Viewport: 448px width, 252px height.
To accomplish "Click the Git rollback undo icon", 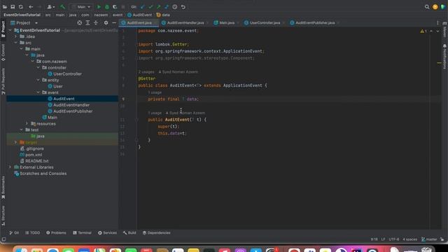I will (x=183, y=7).
